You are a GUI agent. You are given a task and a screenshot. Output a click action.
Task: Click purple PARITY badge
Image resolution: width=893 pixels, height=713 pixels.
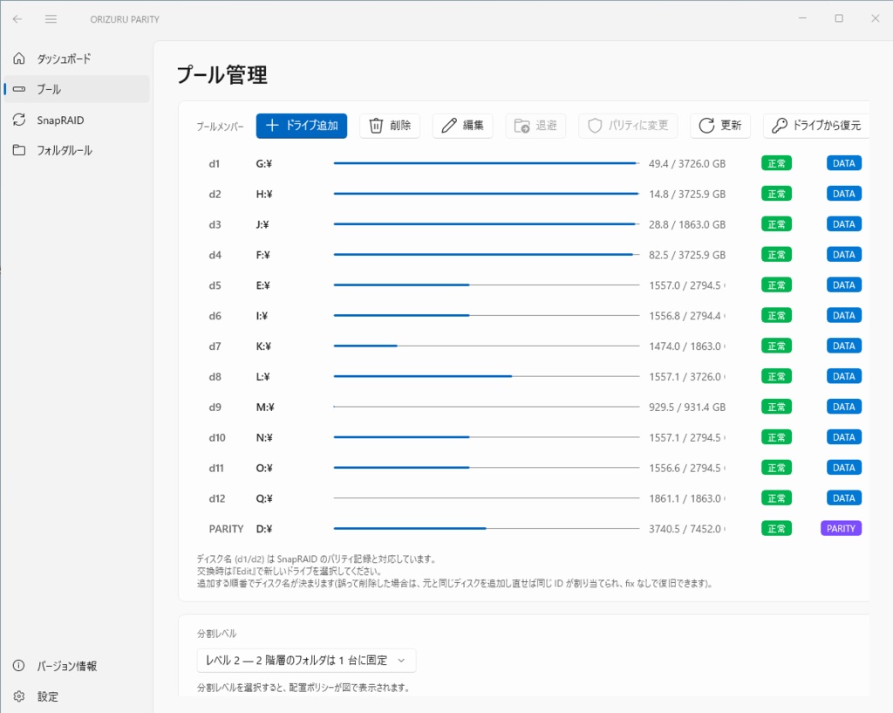pyautogui.click(x=841, y=528)
